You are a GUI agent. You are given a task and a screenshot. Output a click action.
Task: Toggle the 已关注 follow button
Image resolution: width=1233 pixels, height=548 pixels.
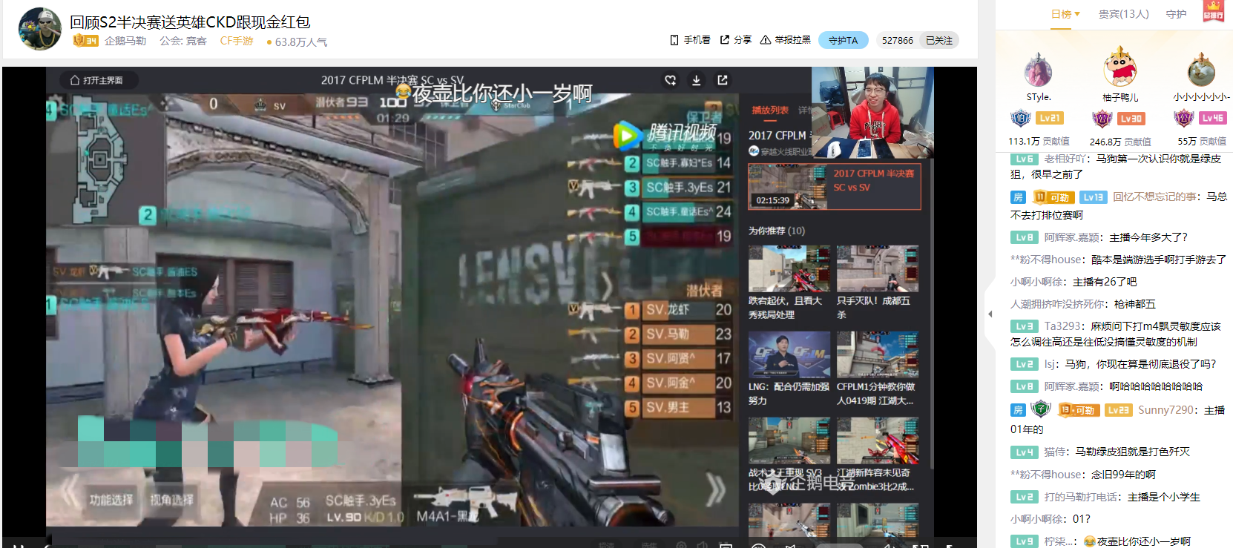[x=938, y=40]
